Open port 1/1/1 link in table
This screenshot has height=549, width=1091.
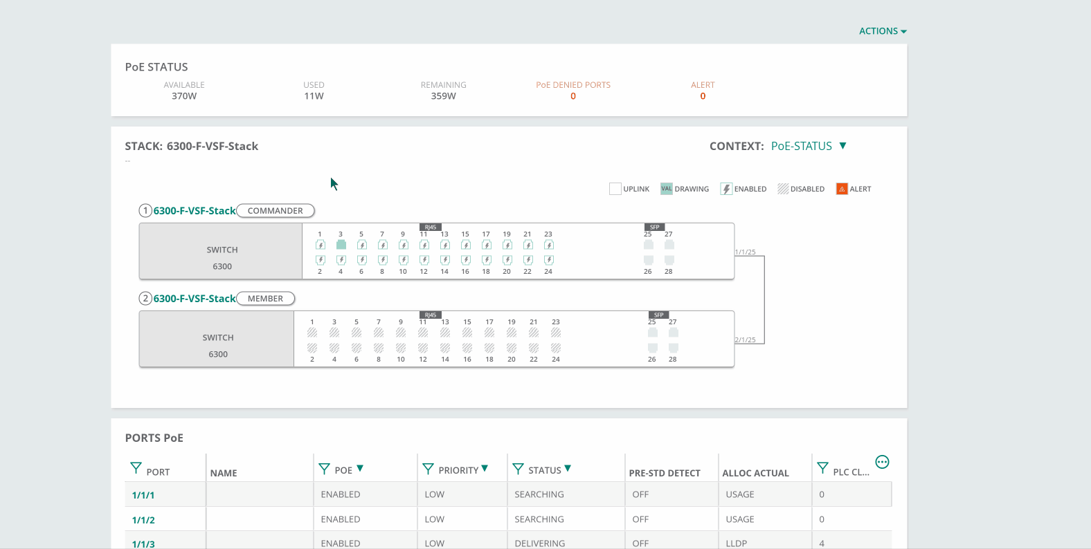click(x=143, y=495)
